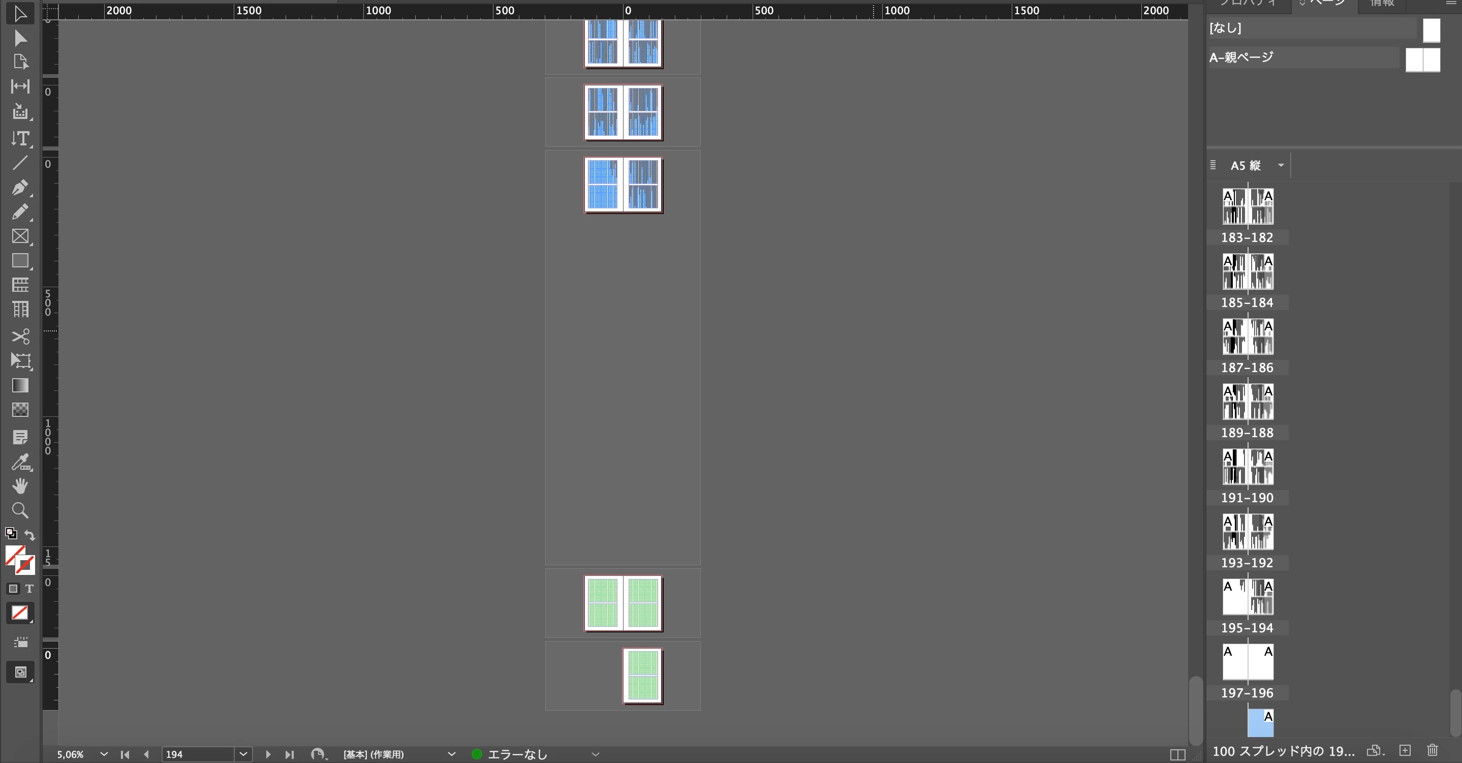Go to the next page arrow
The image size is (1462, 763).
tap(268, 754)
